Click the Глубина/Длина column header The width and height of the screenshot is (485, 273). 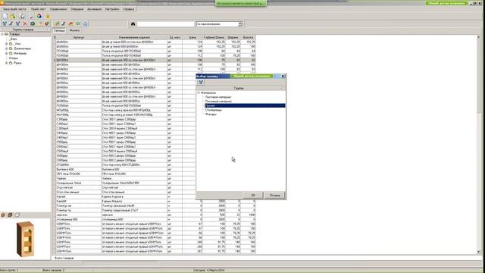214,37
